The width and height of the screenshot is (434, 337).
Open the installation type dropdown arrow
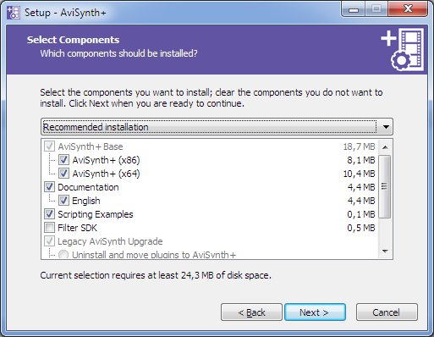pyautogui.click(x=386, y=127)
